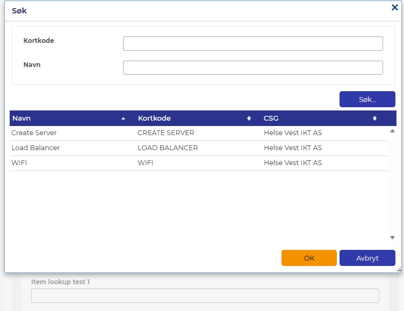Cancel with the Avbryt button
This screenshot has height=311, width=404.
pyautogui.click(x=367, y=258)
